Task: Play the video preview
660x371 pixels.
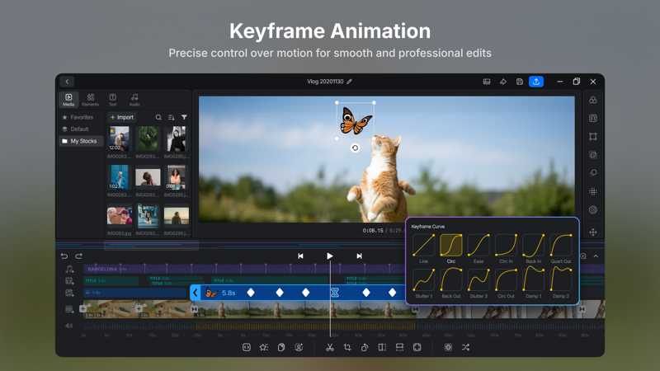Action: (x=329, y=256)
